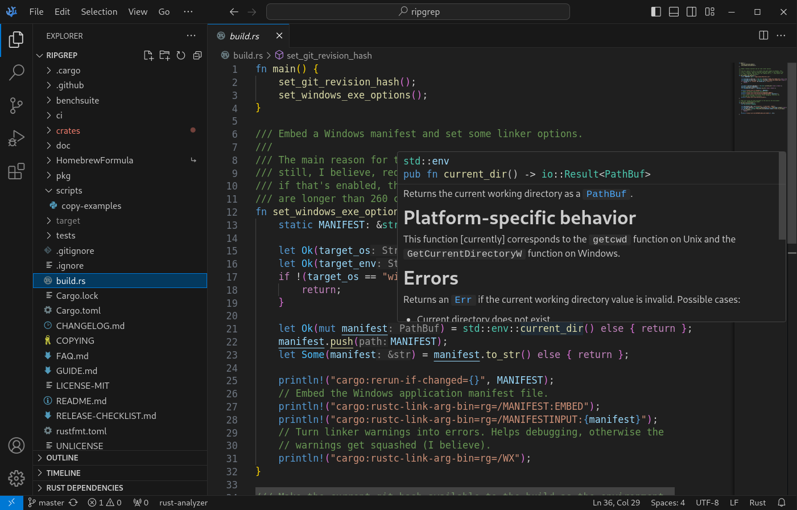The height and width of the screenshot is (510, 797).
Task: Open errors and warnings count in status bar
Action: click(105, 503)
